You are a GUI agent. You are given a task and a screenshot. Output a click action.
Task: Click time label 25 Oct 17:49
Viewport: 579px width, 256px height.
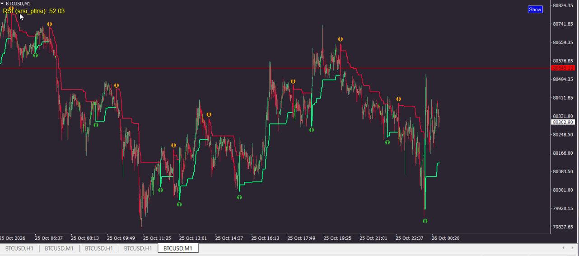(302, 238)
